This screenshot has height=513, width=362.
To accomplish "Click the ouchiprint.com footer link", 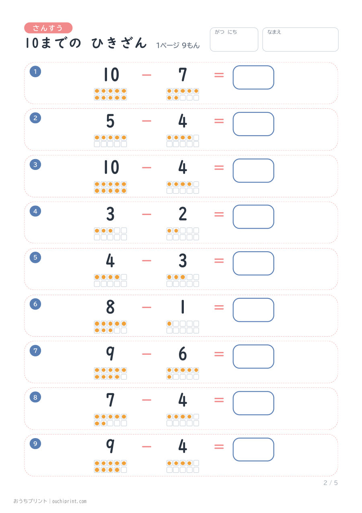I will point(70,501).
